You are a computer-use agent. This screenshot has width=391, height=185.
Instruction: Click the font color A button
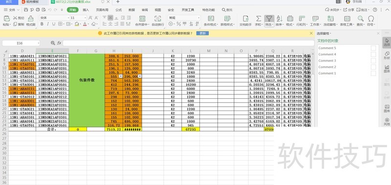85,24
